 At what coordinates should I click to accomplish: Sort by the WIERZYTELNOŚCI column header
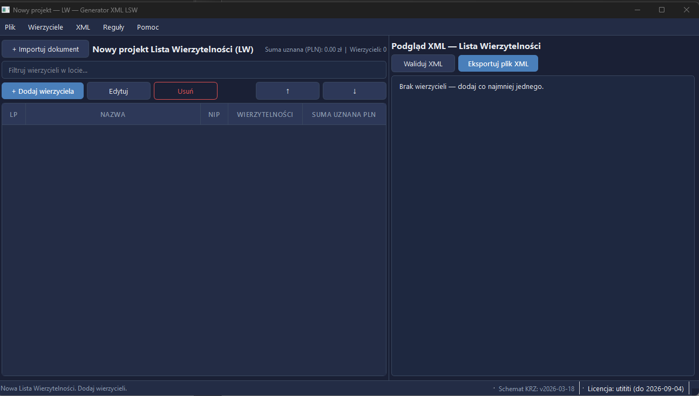pos(265,115)
